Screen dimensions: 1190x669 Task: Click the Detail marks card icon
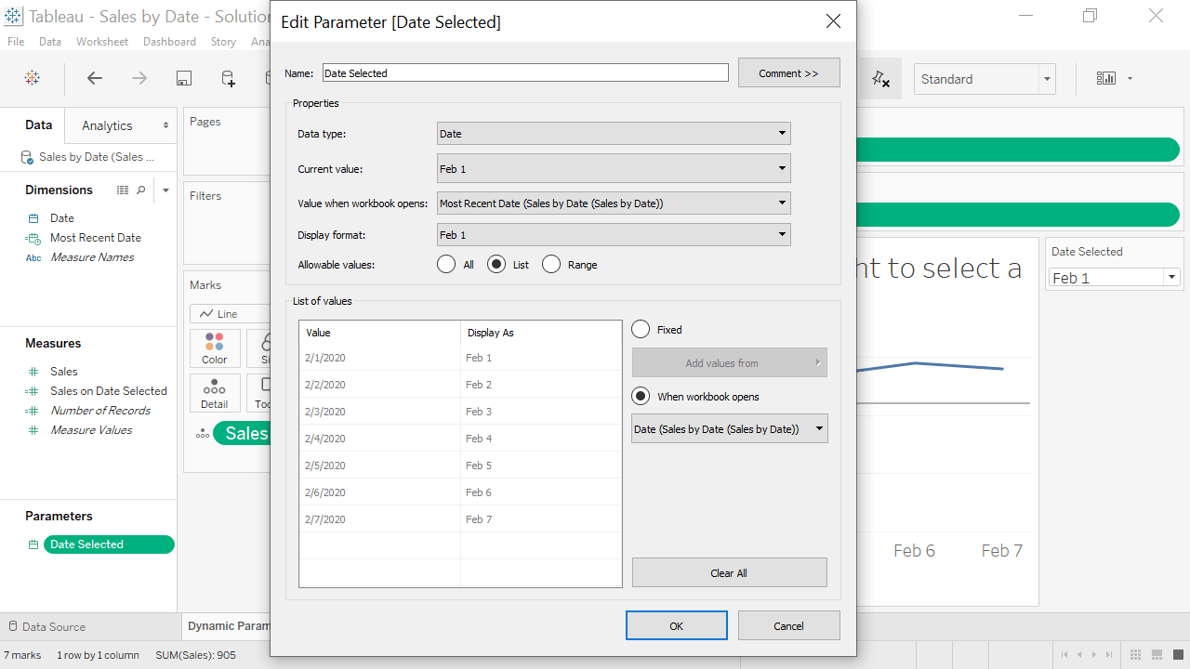click(x=215, y=393)
